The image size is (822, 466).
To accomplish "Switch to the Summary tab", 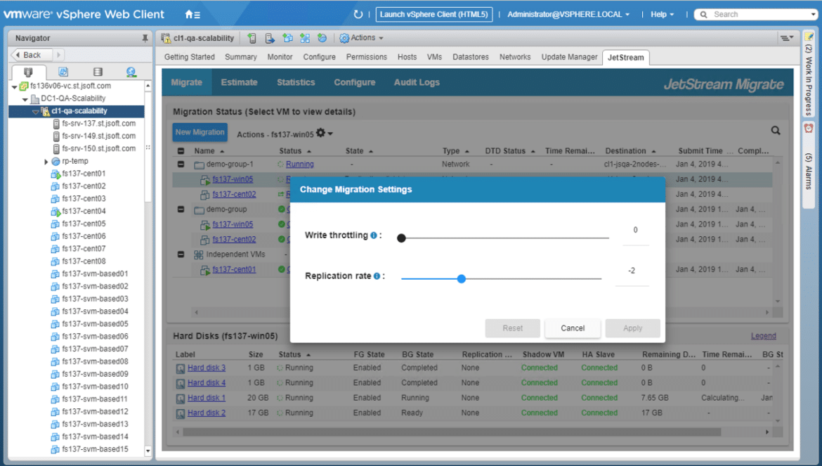I will [x=240, y=57].
